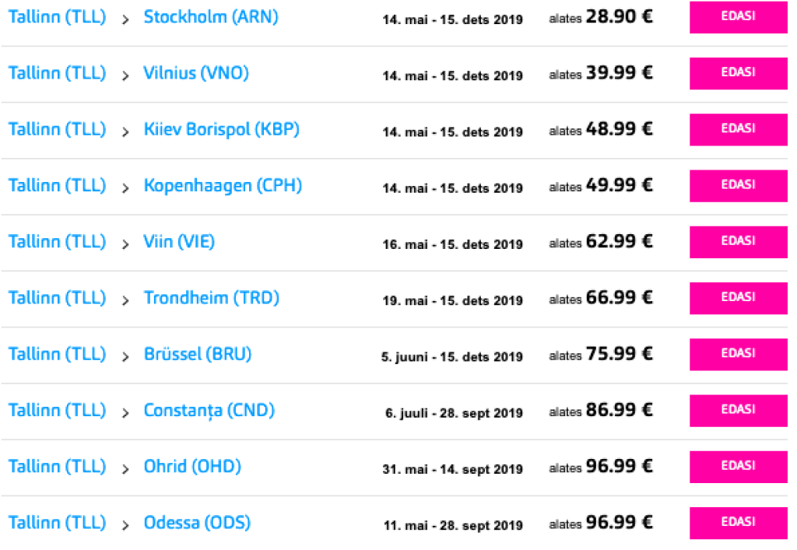Screen dimensions: 797x550
Task: Click EDASI button for Stockholm flight
Action: click(x=738, y=18)
